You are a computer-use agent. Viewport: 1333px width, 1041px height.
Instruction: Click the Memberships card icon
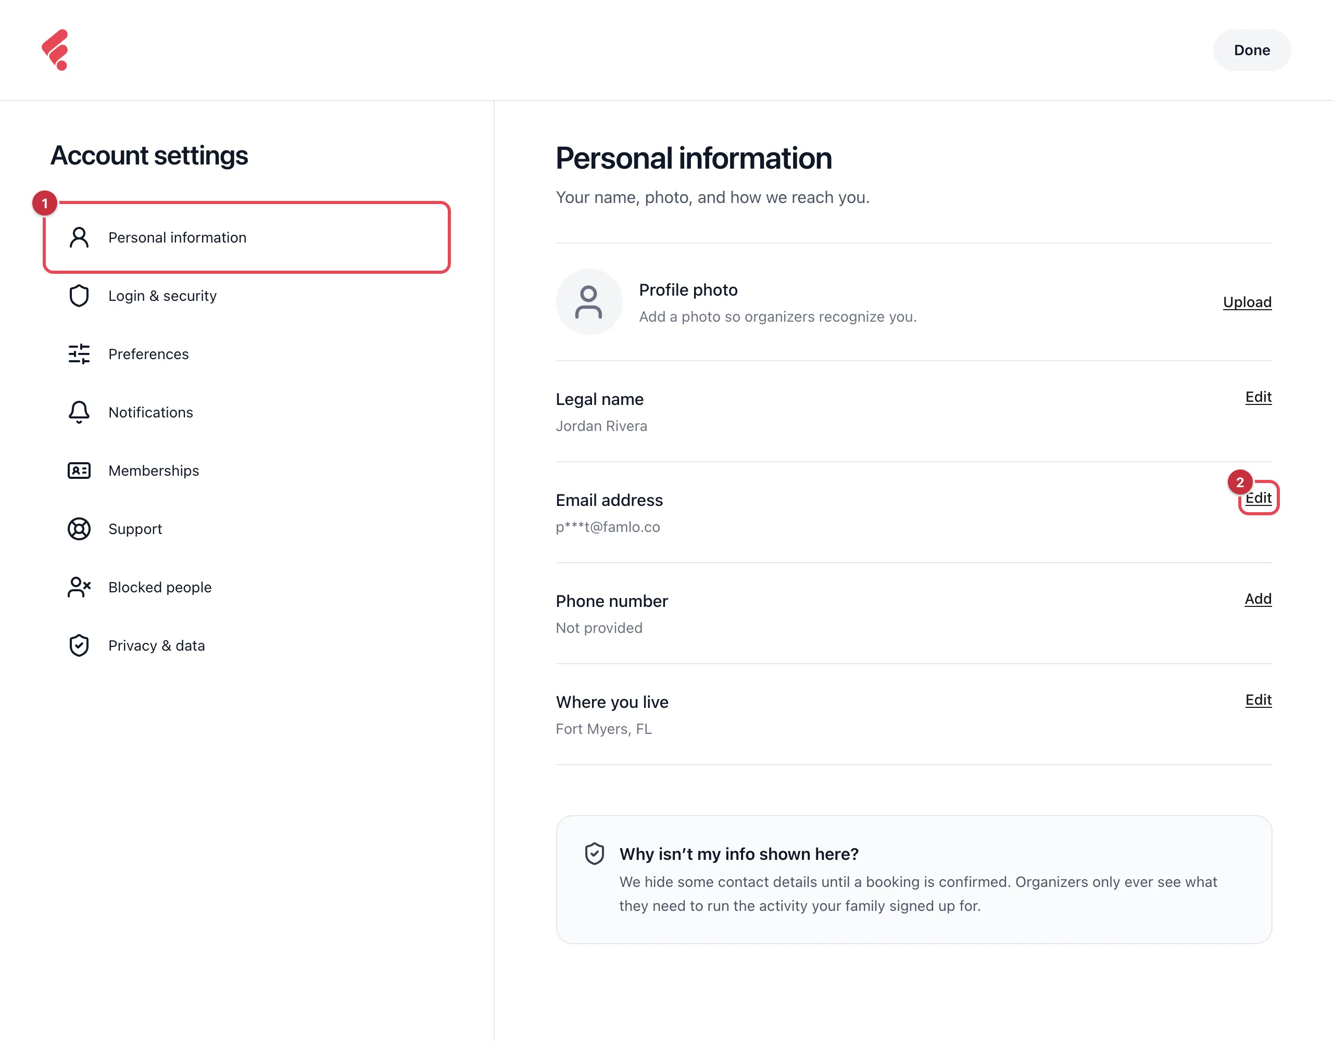(79, 471)
